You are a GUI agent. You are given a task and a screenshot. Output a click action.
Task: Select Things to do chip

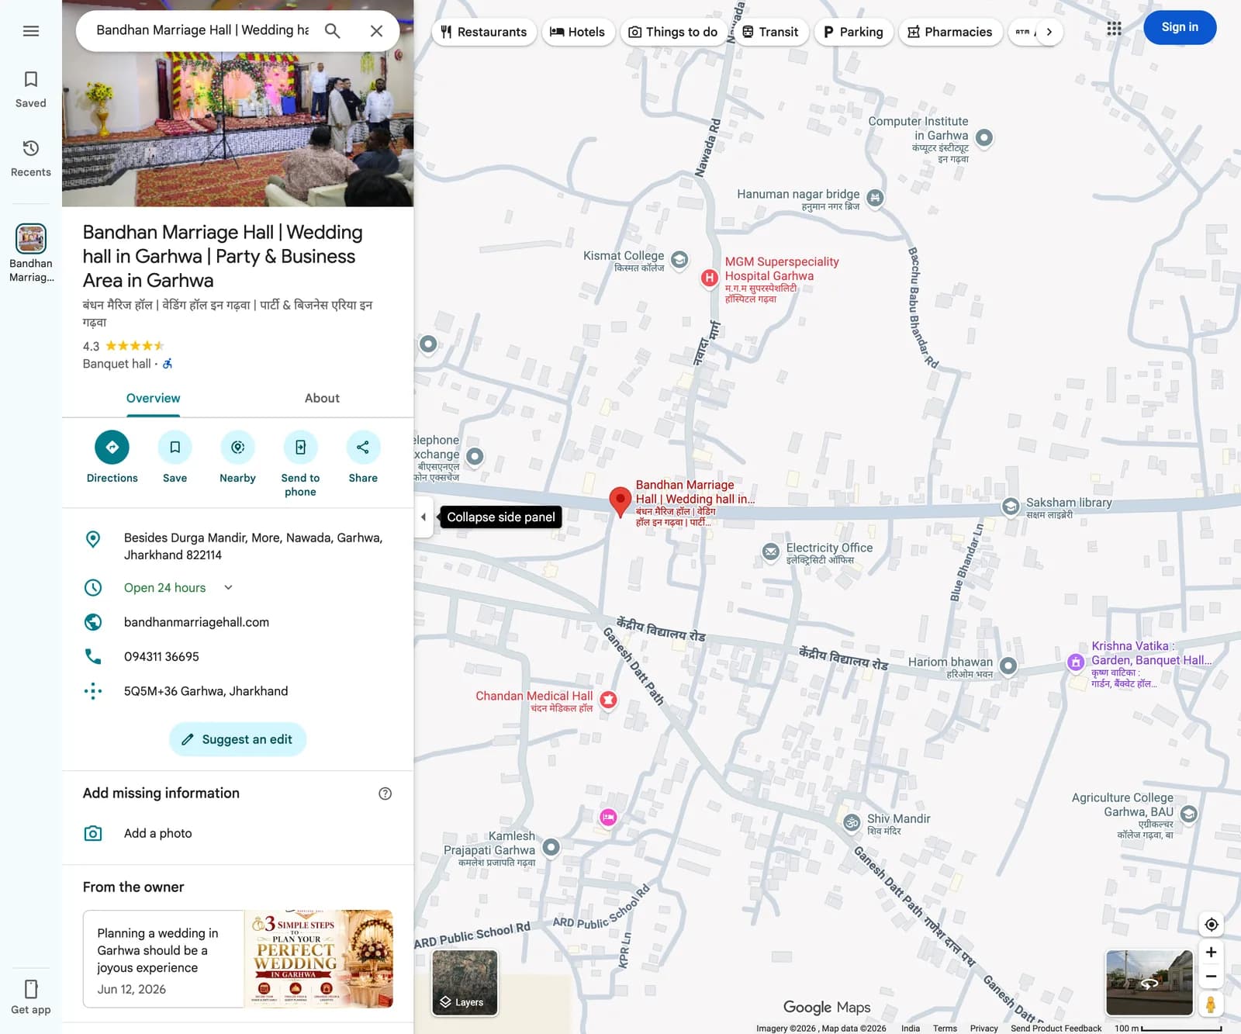(672, 32)
